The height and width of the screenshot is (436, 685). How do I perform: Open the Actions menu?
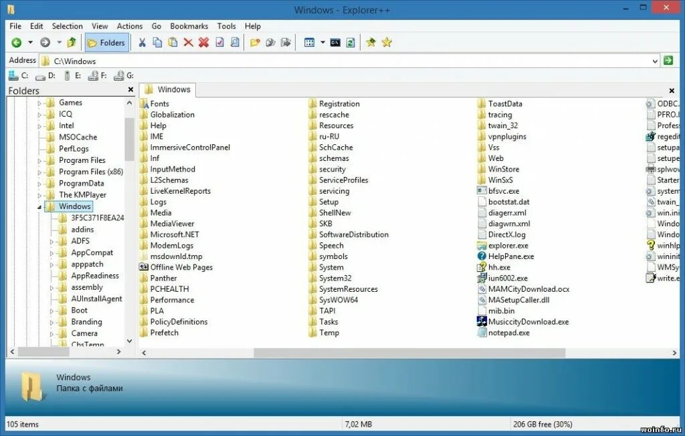click(x=129, y=26)
